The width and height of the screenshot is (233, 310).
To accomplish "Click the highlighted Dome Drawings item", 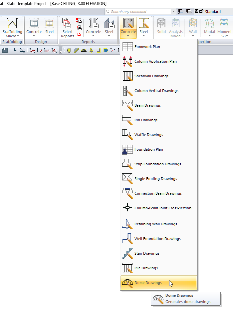I will (x=158, y=283).
